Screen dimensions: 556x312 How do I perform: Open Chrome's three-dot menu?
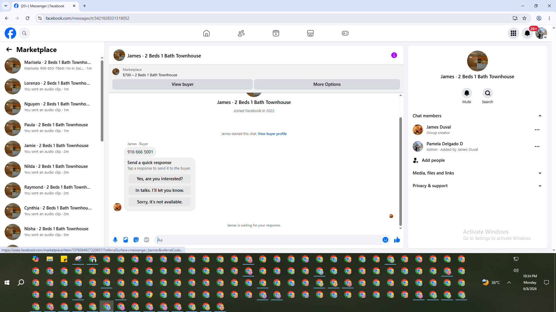click(549, 18)
